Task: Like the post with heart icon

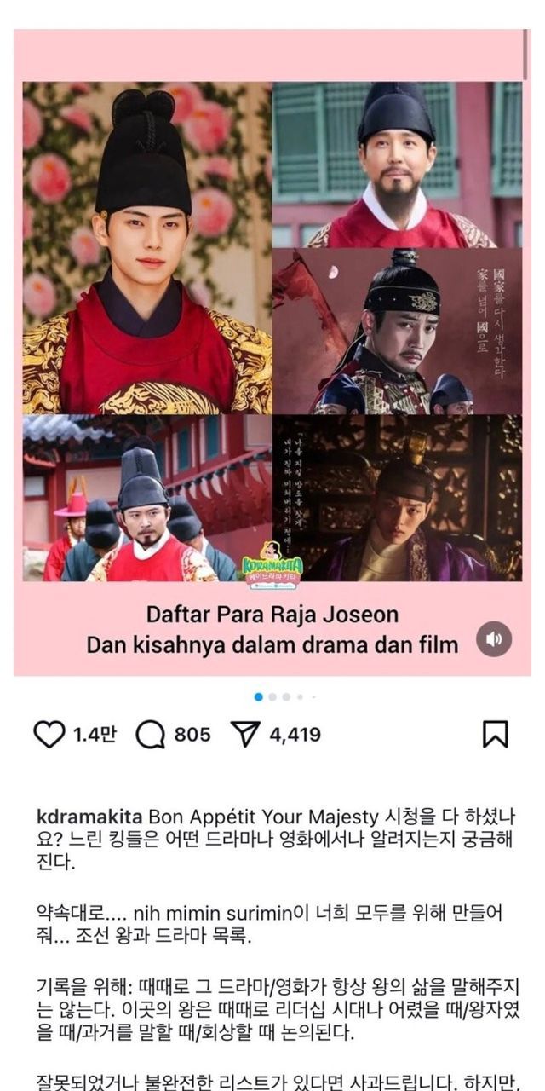Action: click(x=49, y=734)
